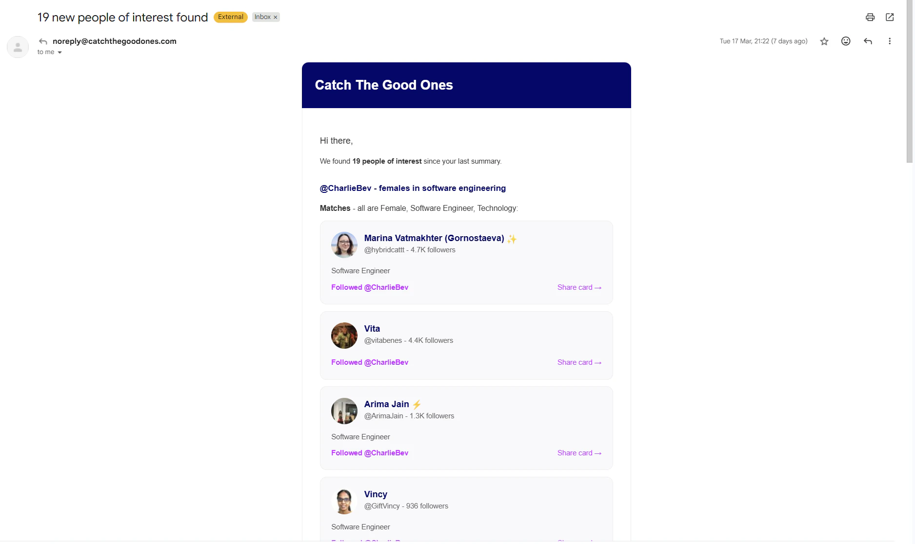Open Vita's profile name link
915x544 pixels.
pyautogui.click(x=372, y=329)
